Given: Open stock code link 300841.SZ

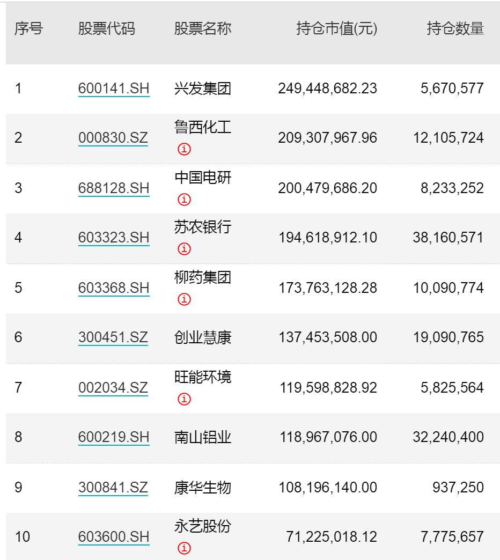Looking at the screenshot, I should [x=113, y=488].
